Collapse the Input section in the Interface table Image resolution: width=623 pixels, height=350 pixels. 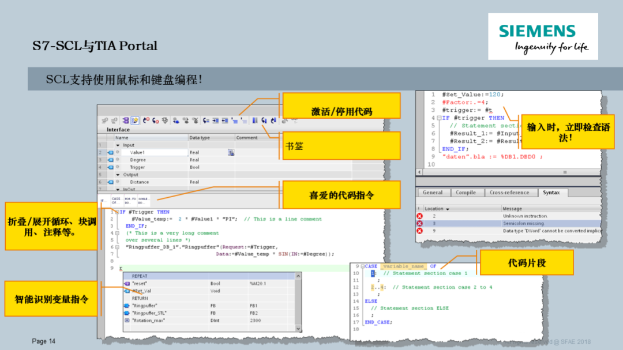pyautogui.click(x=119, y=145)
